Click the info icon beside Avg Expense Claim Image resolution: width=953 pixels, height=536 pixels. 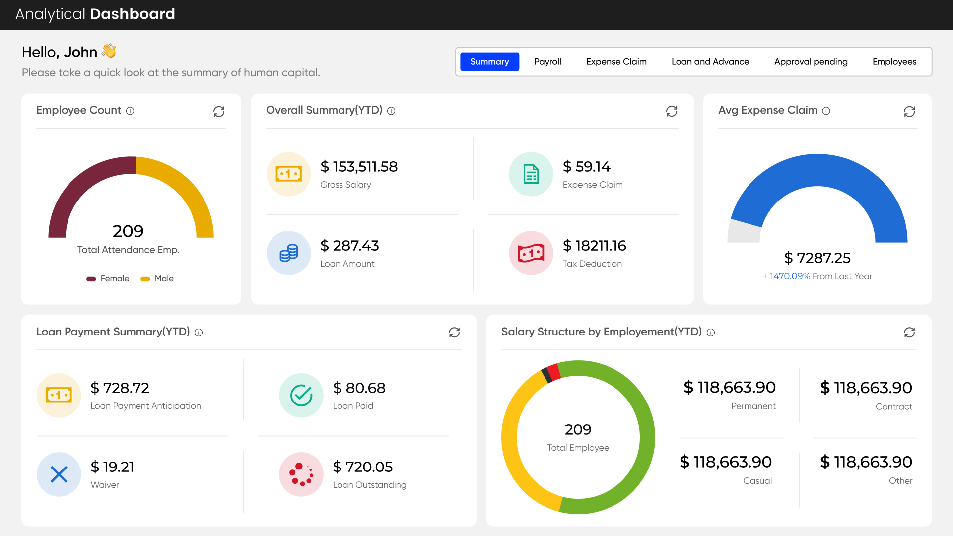(x=826, y=111)
